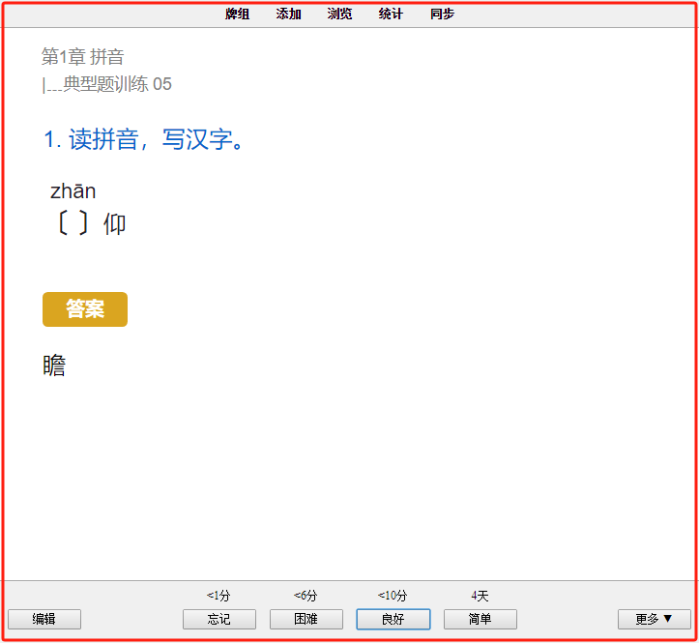Open the 添加 add card menu
This screenshot has height=643, width=699.
tap(288, 14)
